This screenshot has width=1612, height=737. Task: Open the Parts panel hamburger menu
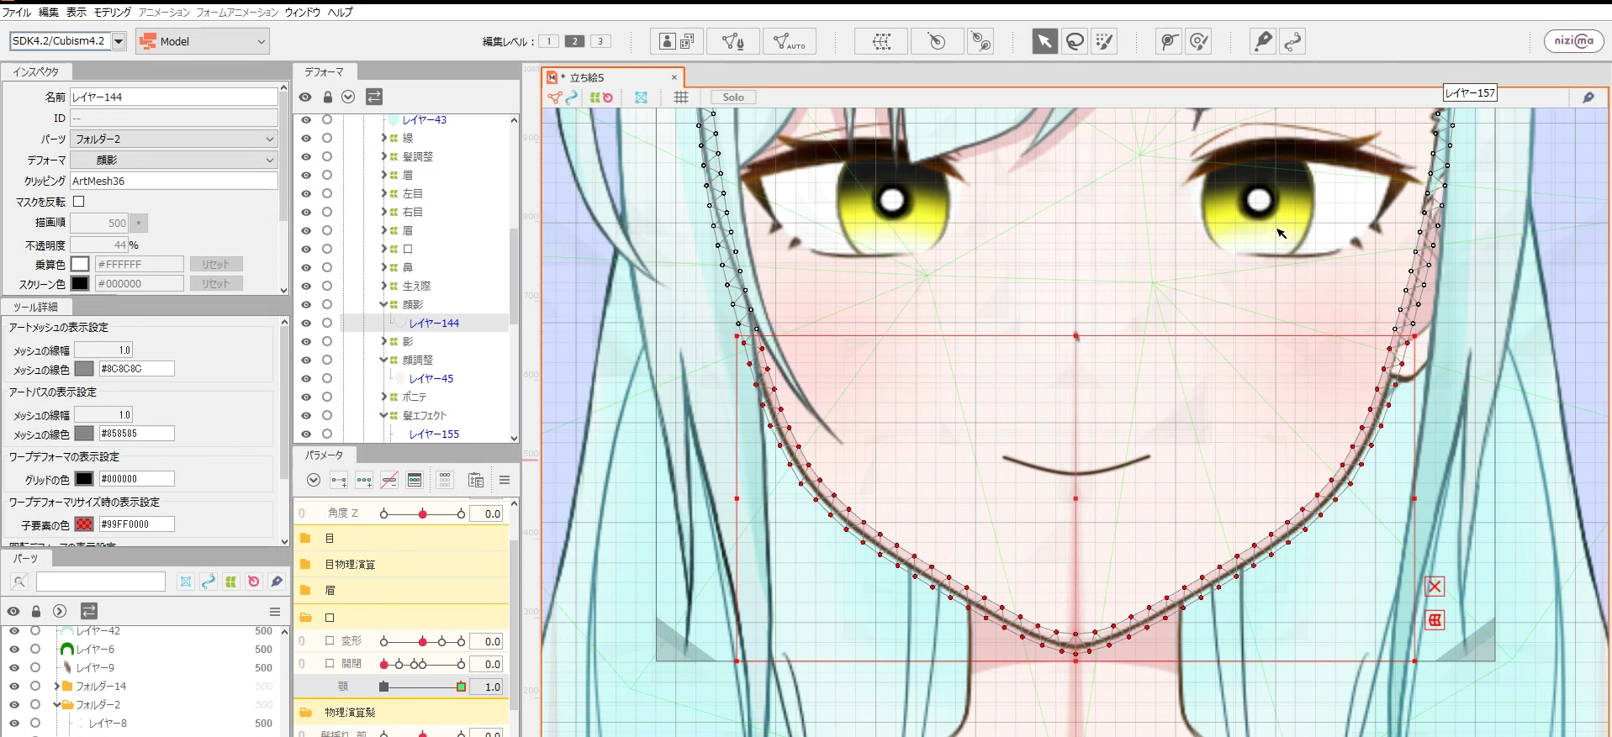point(274,611)
